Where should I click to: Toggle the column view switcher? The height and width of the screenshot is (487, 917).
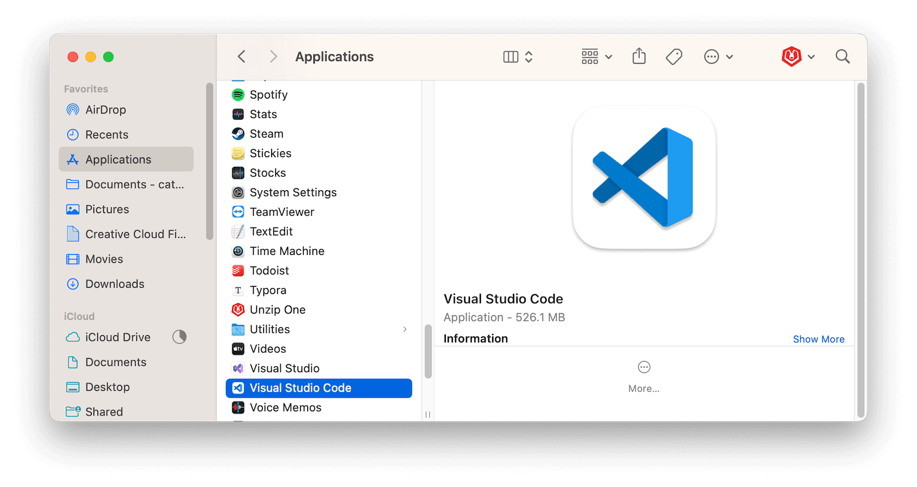(518, 57)
